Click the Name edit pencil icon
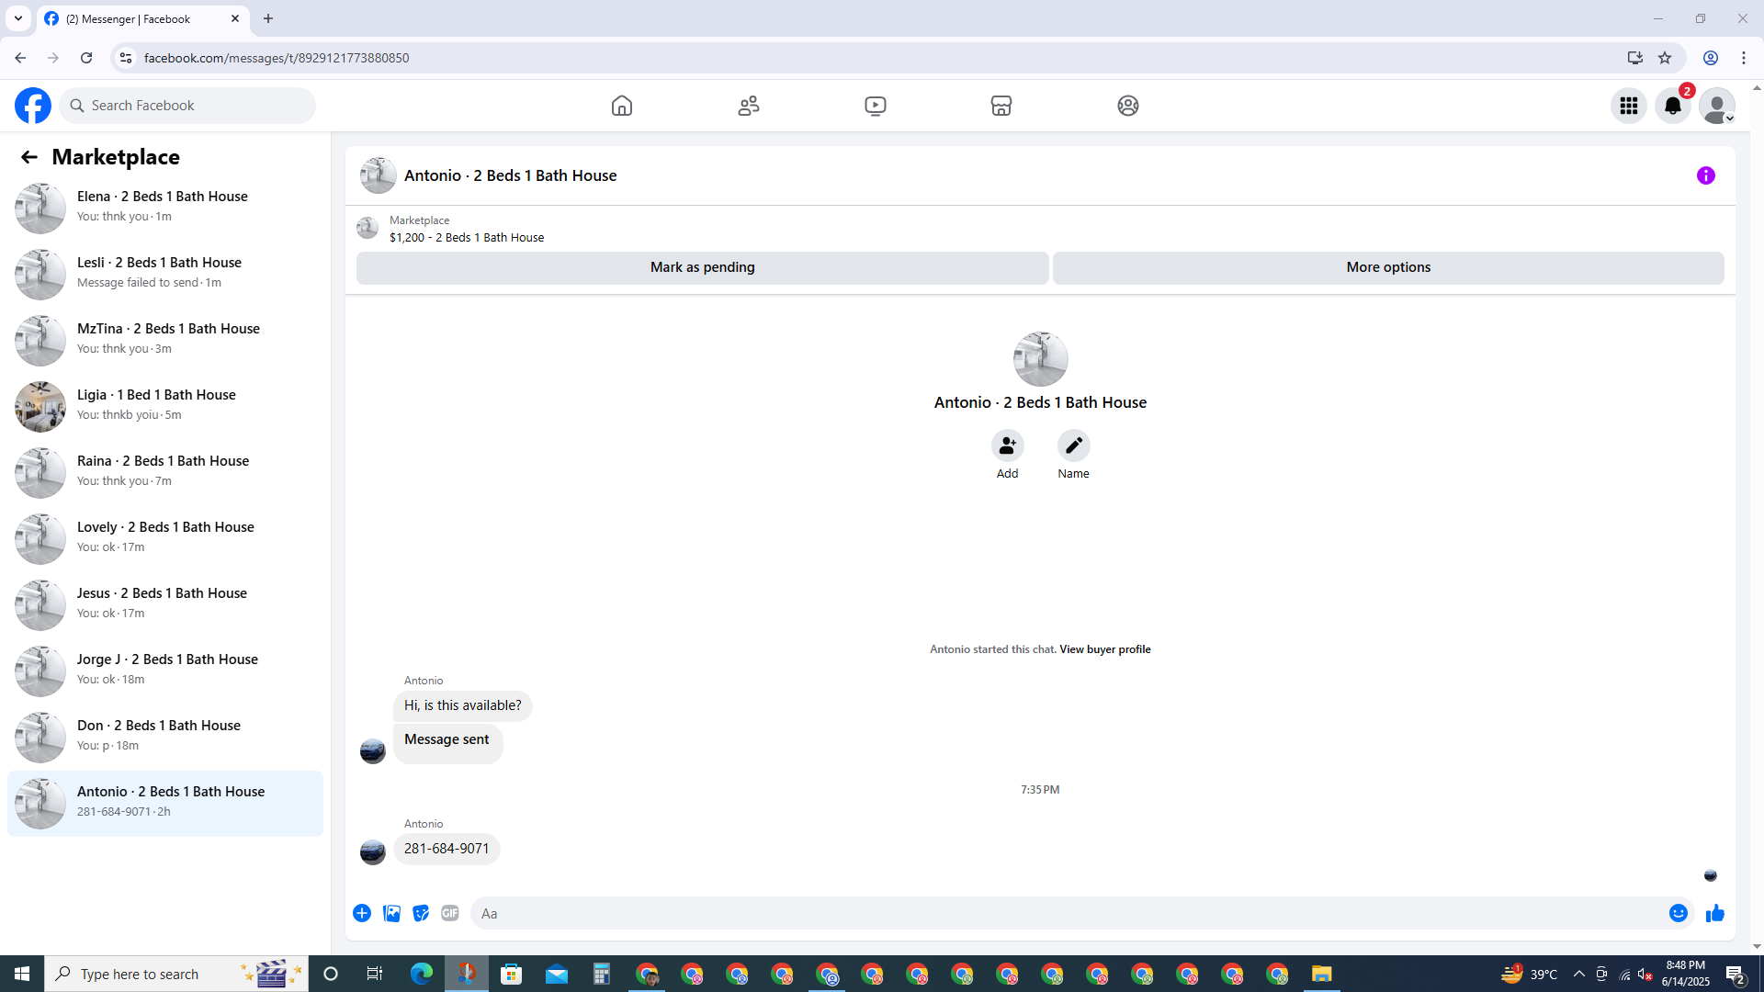Screen dimensions: 1764x992 click(x=1073, y=445)
